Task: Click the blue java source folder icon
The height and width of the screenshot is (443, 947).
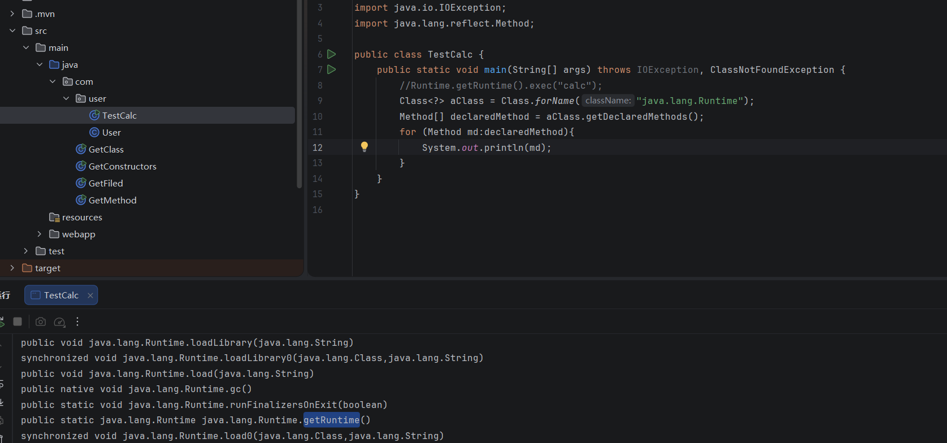Action: click(x=54, y=64)
